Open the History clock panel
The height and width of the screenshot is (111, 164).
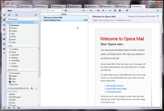[4, 49]
